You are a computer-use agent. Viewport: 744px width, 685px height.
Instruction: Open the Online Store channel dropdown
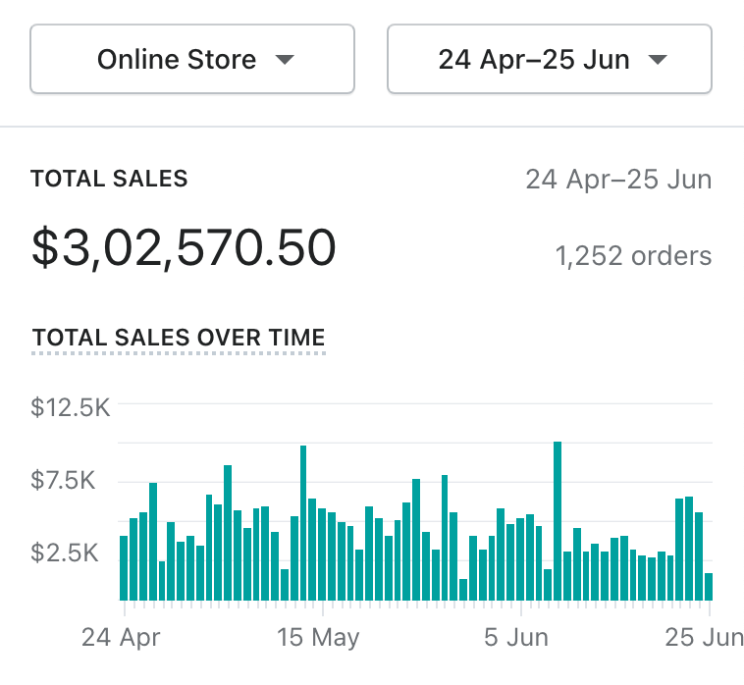[192, 60]
